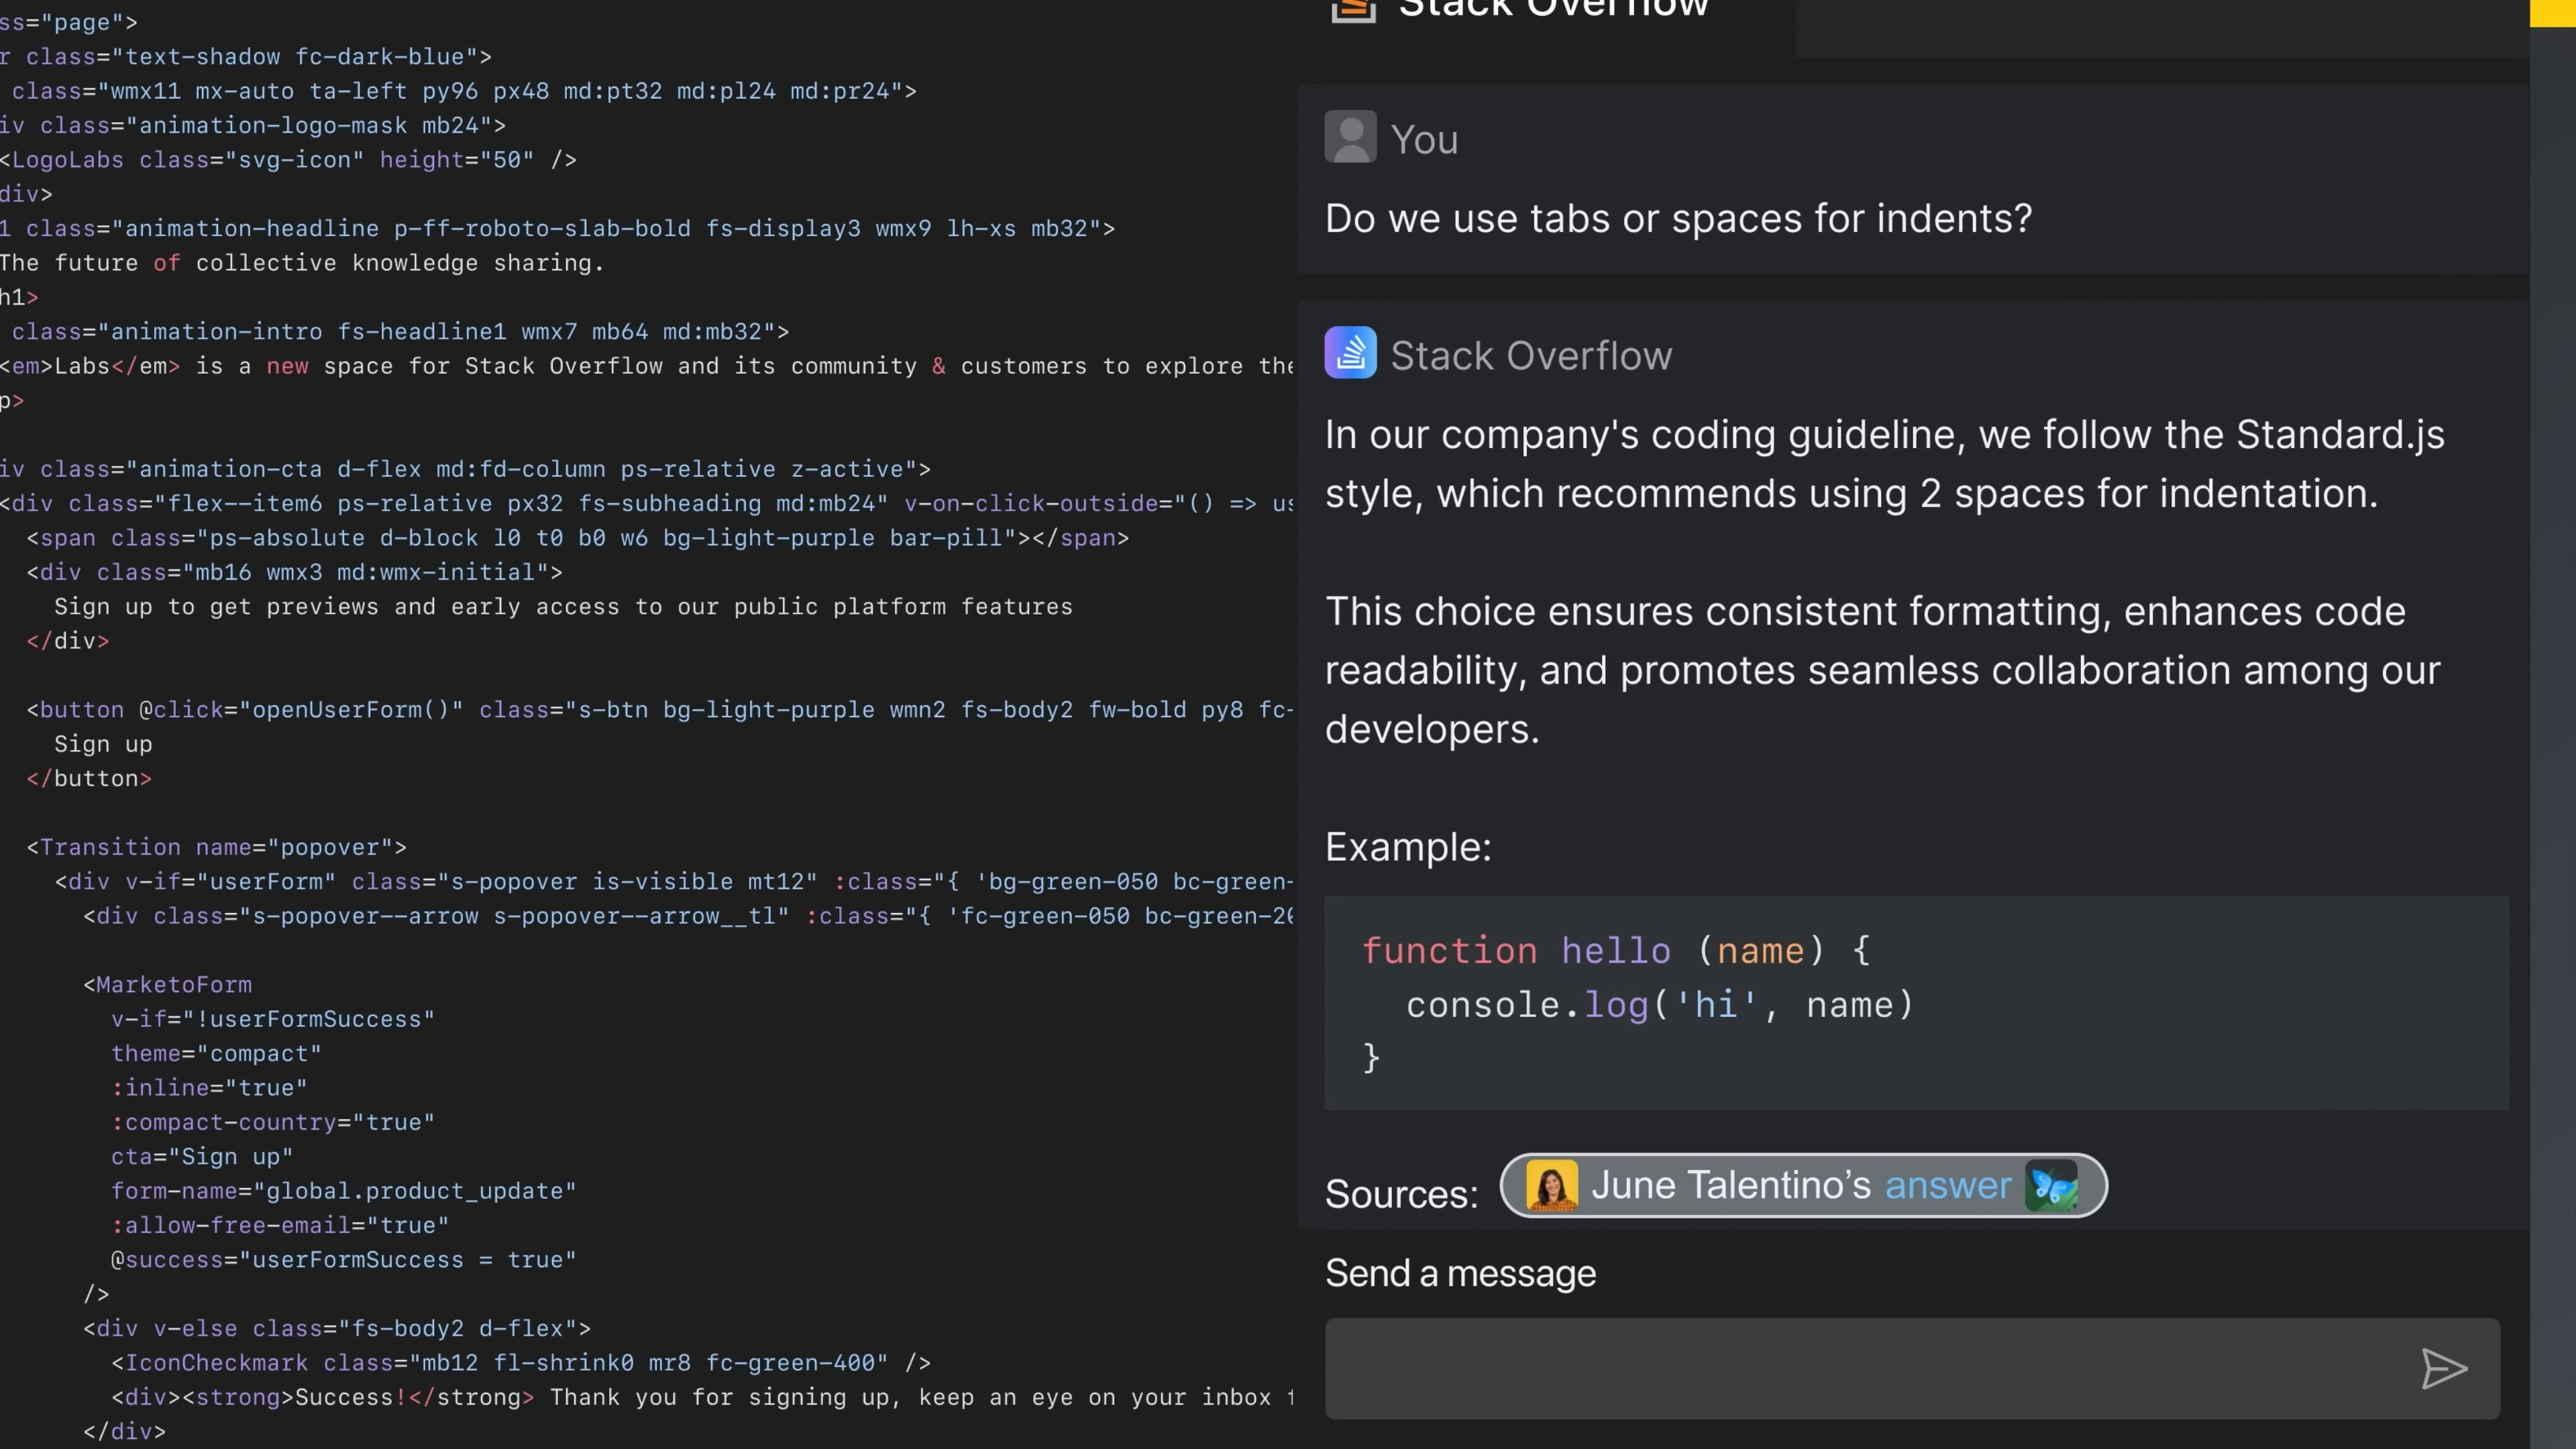Click the paragraph starting 'This choice ensures consistent formatting'

click(1882, 670)
